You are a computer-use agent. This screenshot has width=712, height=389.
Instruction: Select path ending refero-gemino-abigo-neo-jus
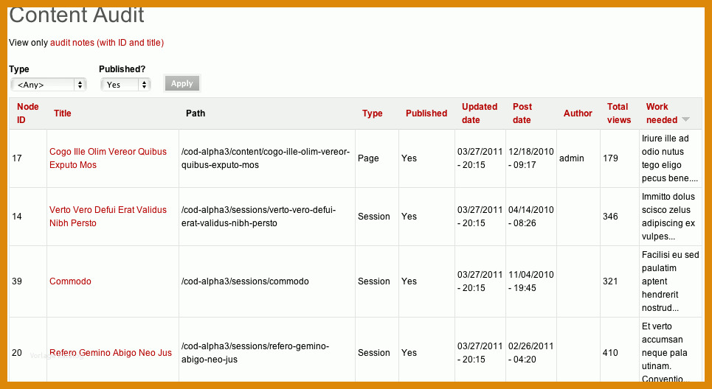[255, 353]
